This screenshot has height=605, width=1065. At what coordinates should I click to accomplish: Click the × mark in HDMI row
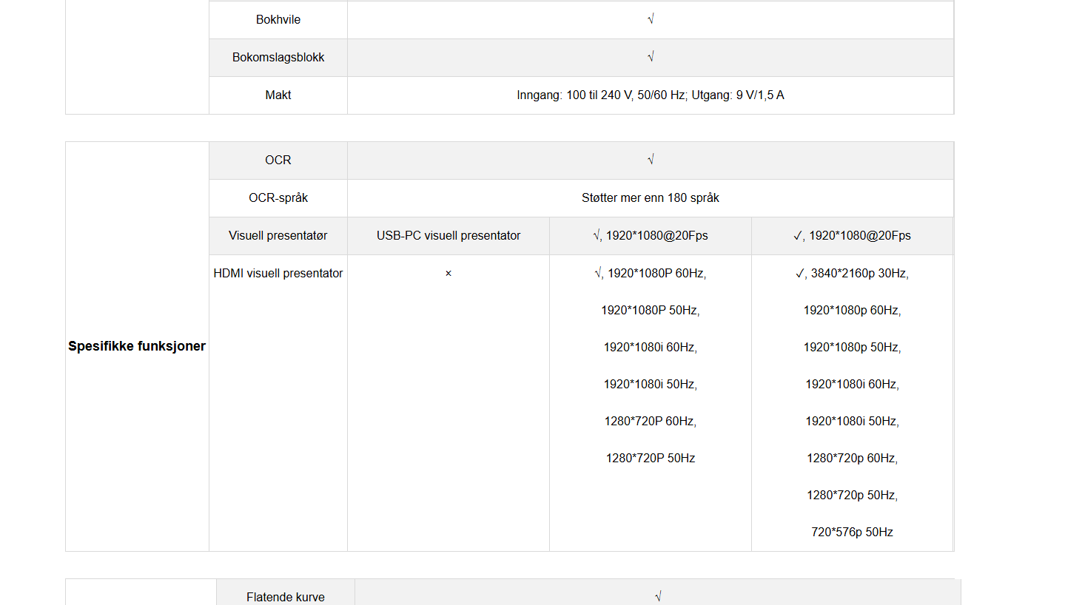448,274
